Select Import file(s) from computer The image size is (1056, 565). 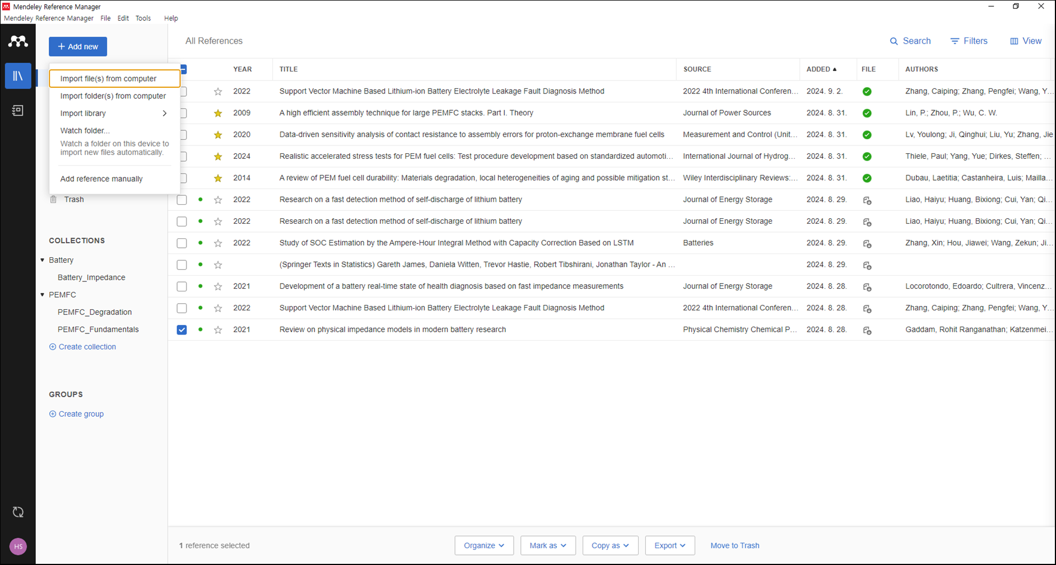114,79
